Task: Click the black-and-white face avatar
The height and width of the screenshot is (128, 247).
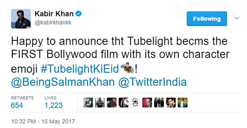Action: click(123, 103)
